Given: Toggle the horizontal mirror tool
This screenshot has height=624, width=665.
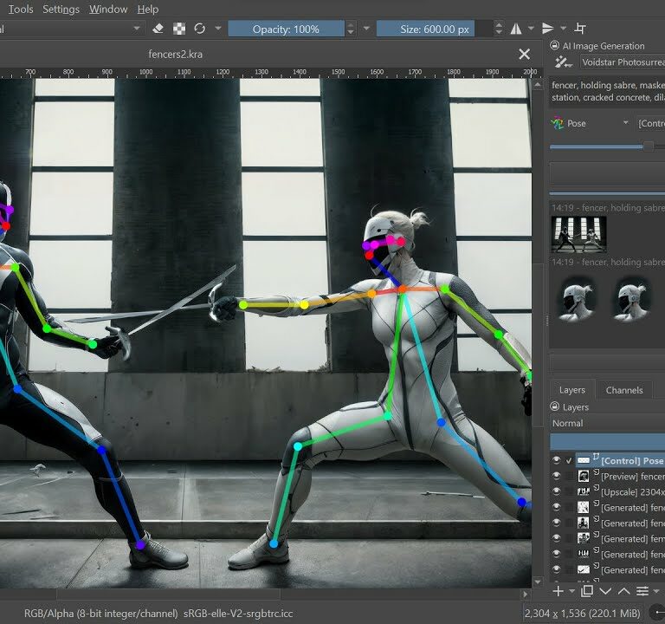Looking at the screenshot, I should click(x=516, y=29).
